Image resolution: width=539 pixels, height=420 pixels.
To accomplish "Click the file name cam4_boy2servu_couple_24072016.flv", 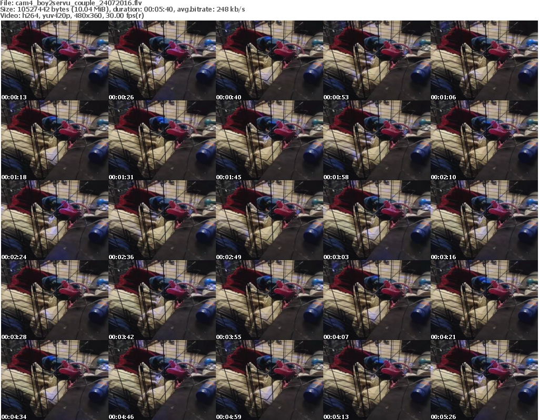I will coord(79,3).
